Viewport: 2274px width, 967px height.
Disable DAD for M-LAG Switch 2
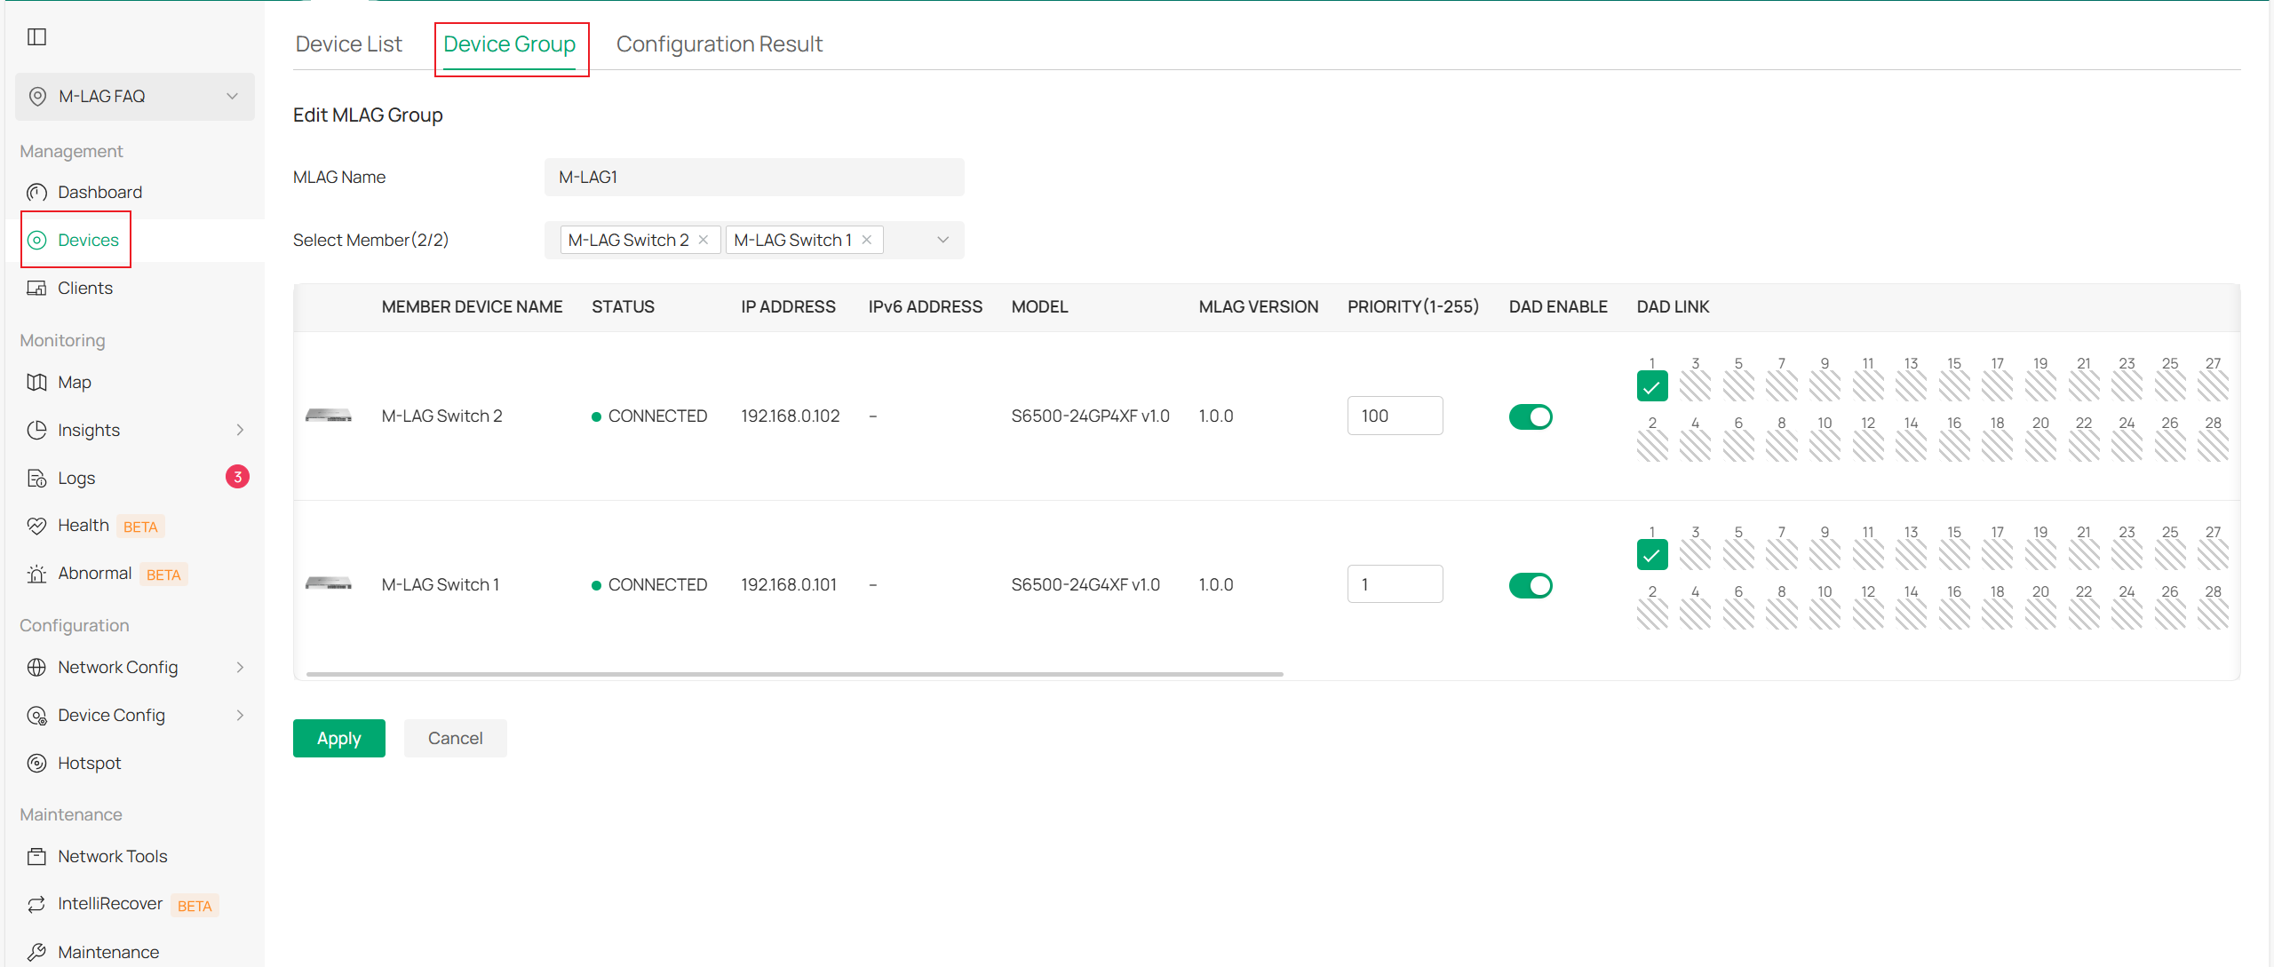tap(1530, 416)
